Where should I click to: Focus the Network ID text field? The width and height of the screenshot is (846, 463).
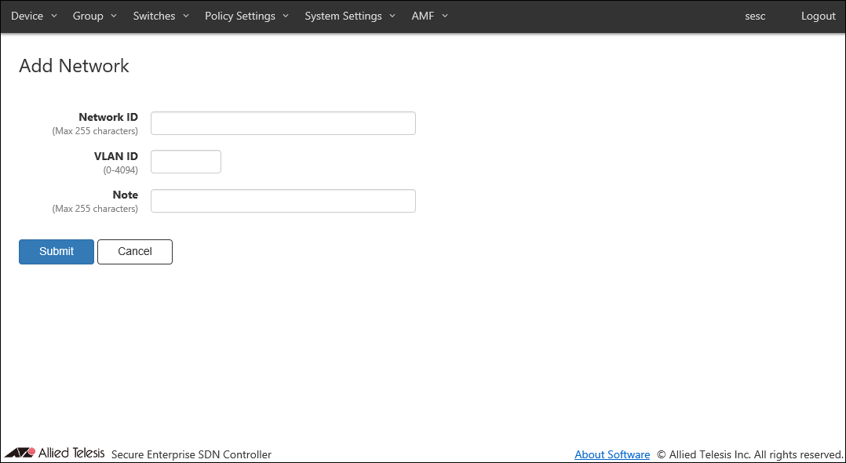click(283, 123)
